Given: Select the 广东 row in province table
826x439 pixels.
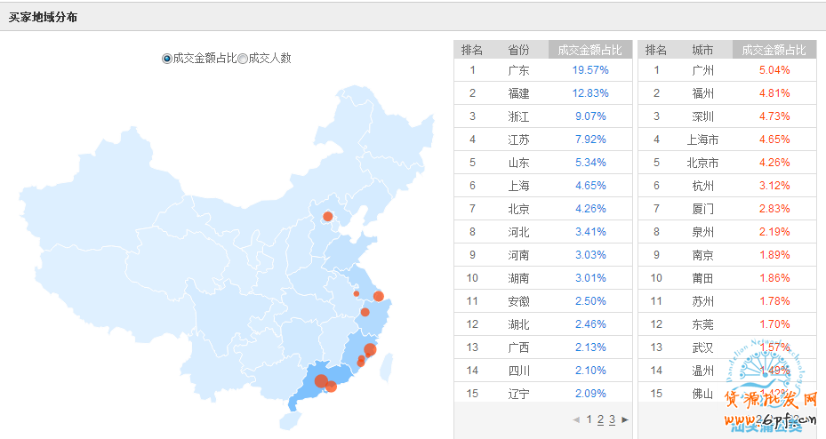Looking at the screenshot, I should click(518, 70).
